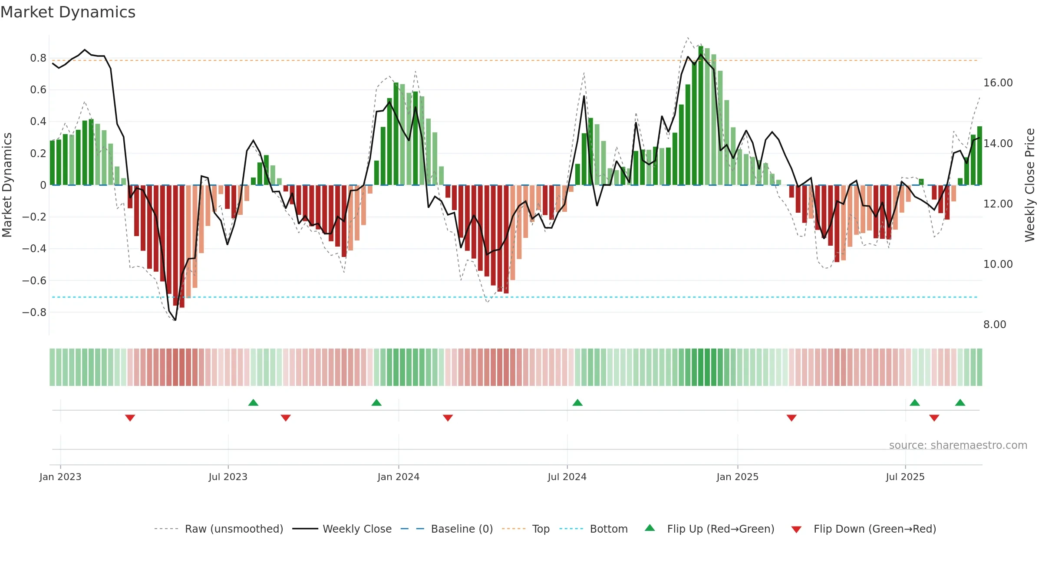Image resolution: width=1042 pixels, height=586 pixels.
Task: Click the Jul 2023 axis label
Action: coord(228,477)
